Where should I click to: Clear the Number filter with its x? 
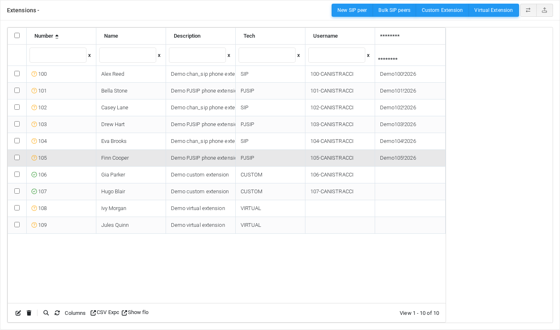pyautogui.click(x=89, y=55)
